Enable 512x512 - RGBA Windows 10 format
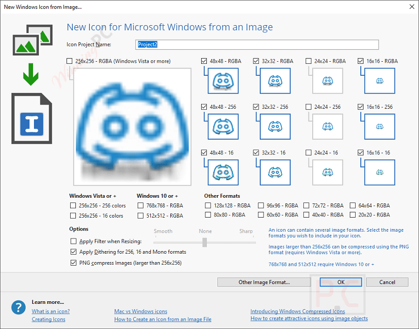 (140, 215)
